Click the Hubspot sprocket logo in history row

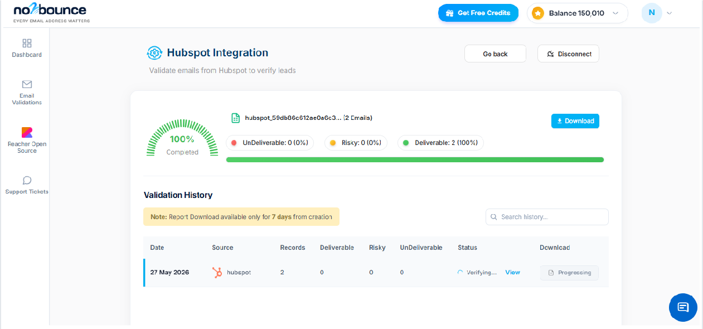[x=217, y=272]
